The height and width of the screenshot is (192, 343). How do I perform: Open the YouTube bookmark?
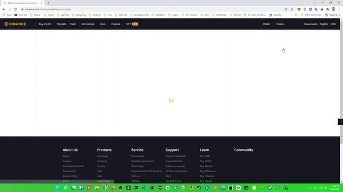coord(21,15)
